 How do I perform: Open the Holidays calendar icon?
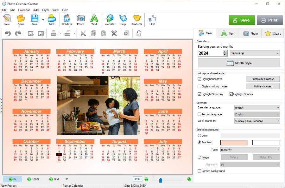coord(67,20)
